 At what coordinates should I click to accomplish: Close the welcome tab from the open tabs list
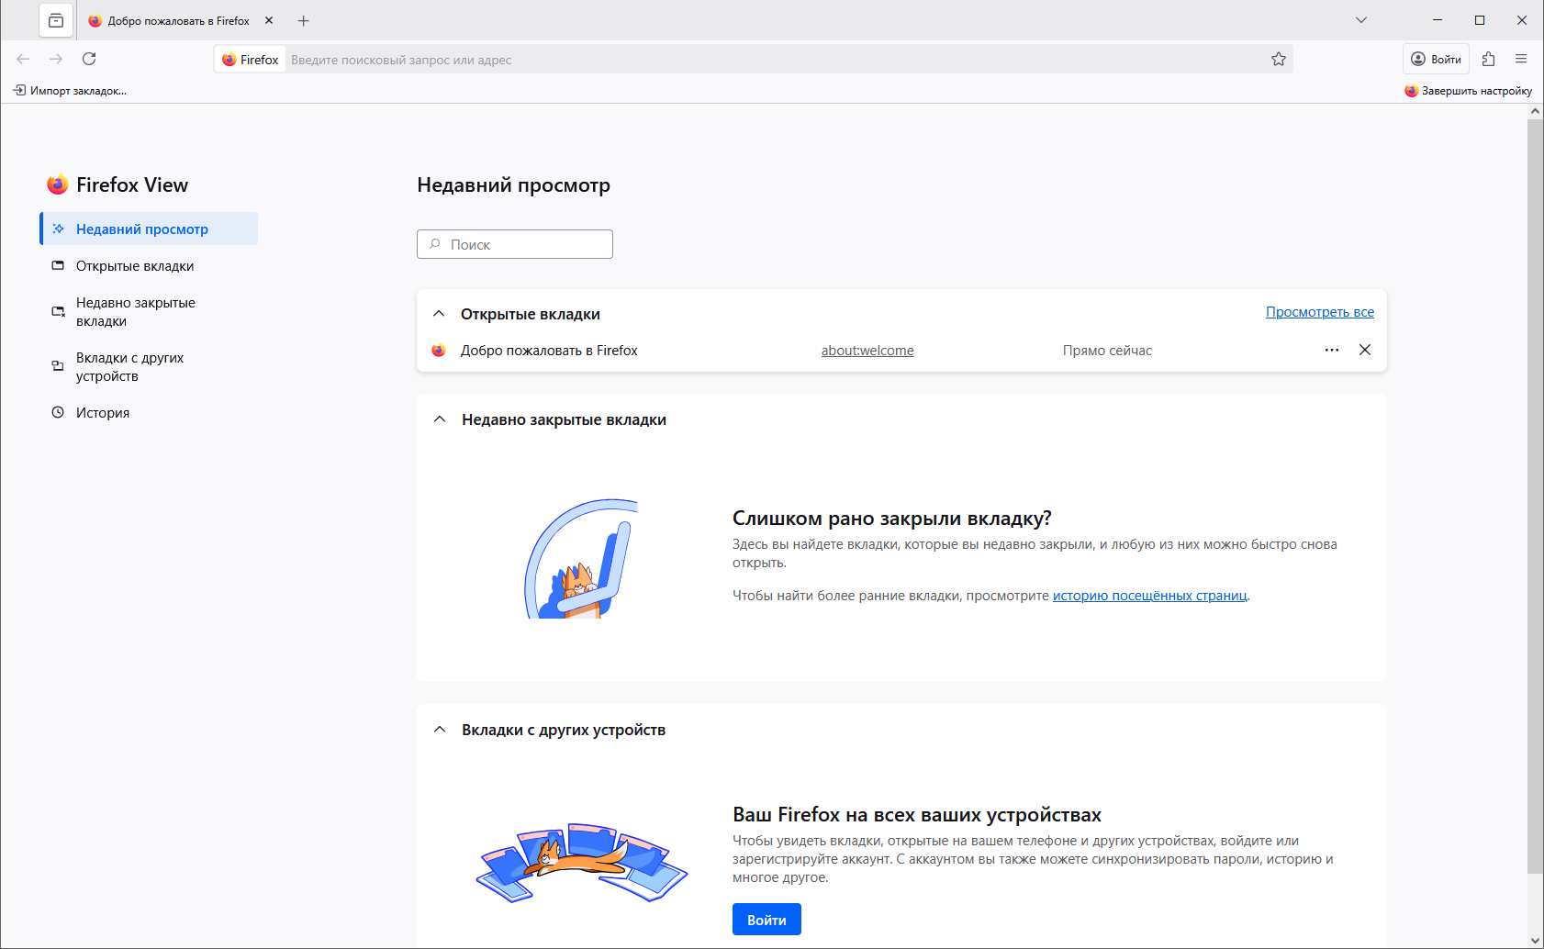1365,350
